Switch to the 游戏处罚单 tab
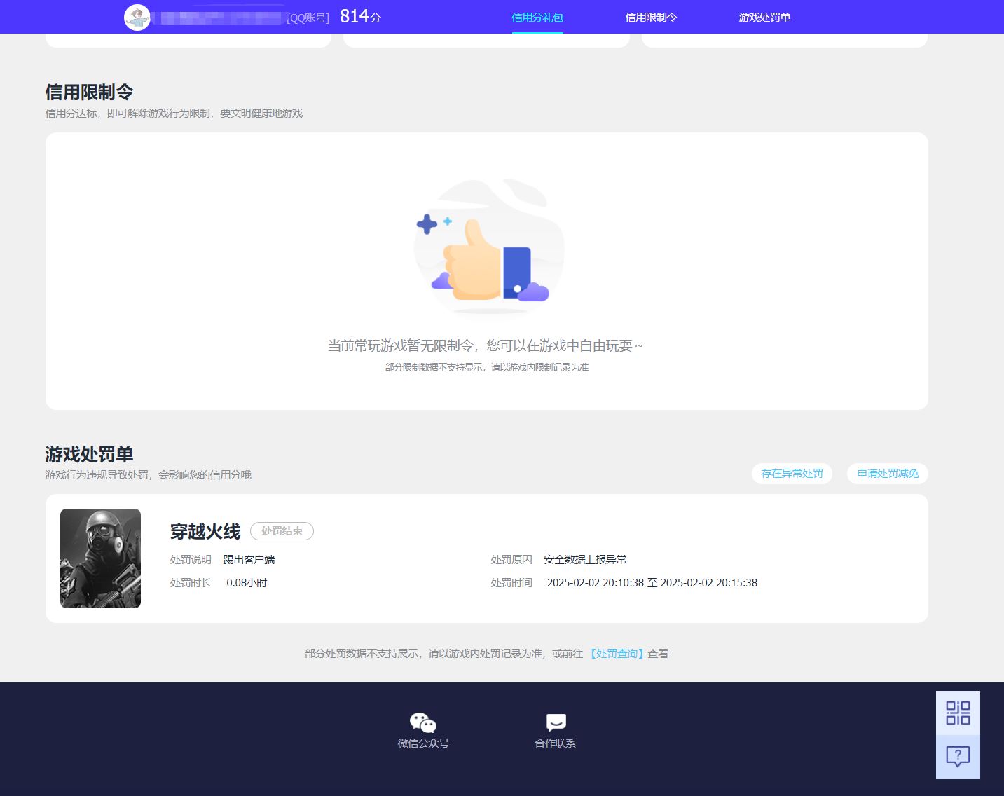 (x=764, y=18)
